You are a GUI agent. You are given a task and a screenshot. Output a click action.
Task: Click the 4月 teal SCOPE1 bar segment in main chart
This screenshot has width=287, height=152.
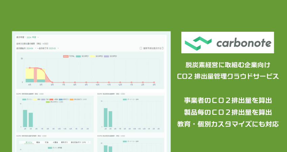click(x=30, y=81)
